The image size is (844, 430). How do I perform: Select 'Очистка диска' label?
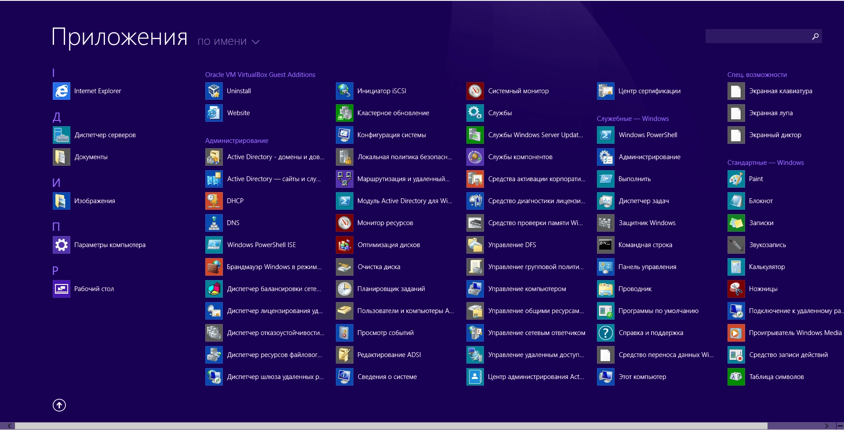(x=379, y=267)
